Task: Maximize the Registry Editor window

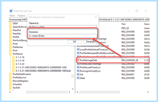Action: tap(137, 11)
